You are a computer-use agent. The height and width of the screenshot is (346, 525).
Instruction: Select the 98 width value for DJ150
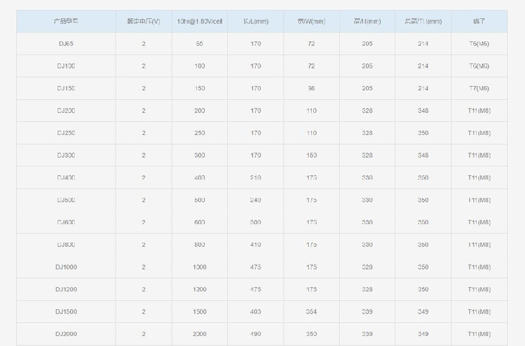click(311, 88)
